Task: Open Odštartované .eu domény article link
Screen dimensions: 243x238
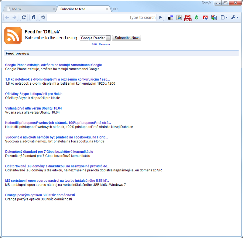Action: (57, 166)
